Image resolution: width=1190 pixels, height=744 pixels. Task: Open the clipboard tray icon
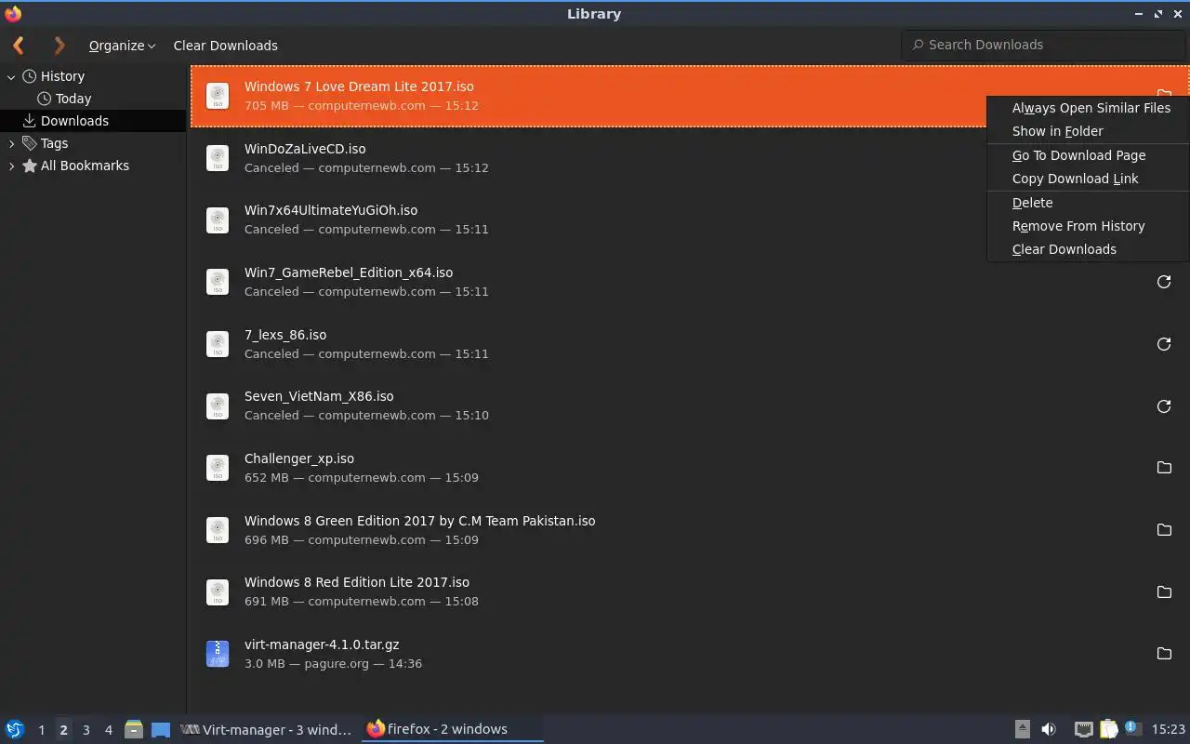pos(1108,729)
